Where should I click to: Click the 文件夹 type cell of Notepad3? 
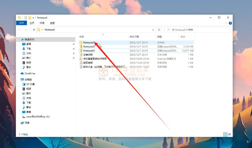click(x=161, y=42)
